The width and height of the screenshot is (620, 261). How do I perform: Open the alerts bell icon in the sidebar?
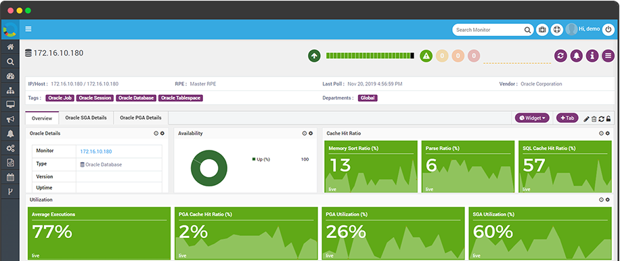click(11, 134)
